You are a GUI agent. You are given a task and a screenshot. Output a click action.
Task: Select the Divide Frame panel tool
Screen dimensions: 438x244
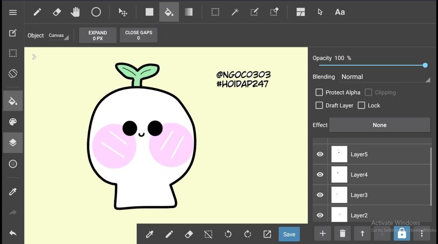click(301, 12)
